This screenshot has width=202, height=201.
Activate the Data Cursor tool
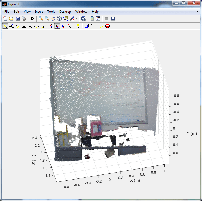click(66, 18)
